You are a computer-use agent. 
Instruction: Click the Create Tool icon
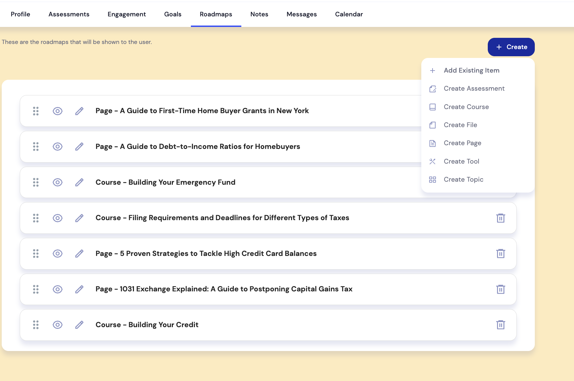point(433,161)
